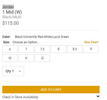Choose size 12 option
Viewport: 107px width, 100px height.
tap(42, 58)
